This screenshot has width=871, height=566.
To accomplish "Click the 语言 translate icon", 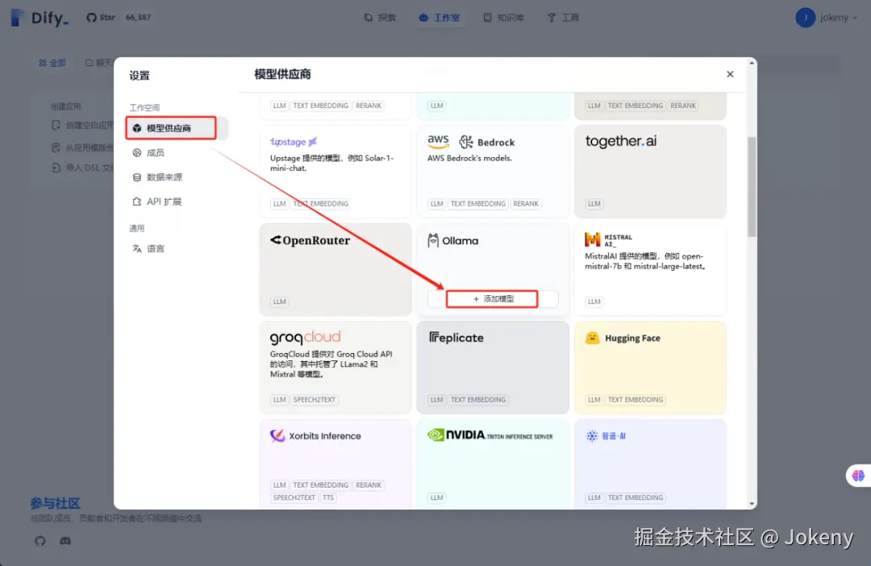I will click(136, 248).
